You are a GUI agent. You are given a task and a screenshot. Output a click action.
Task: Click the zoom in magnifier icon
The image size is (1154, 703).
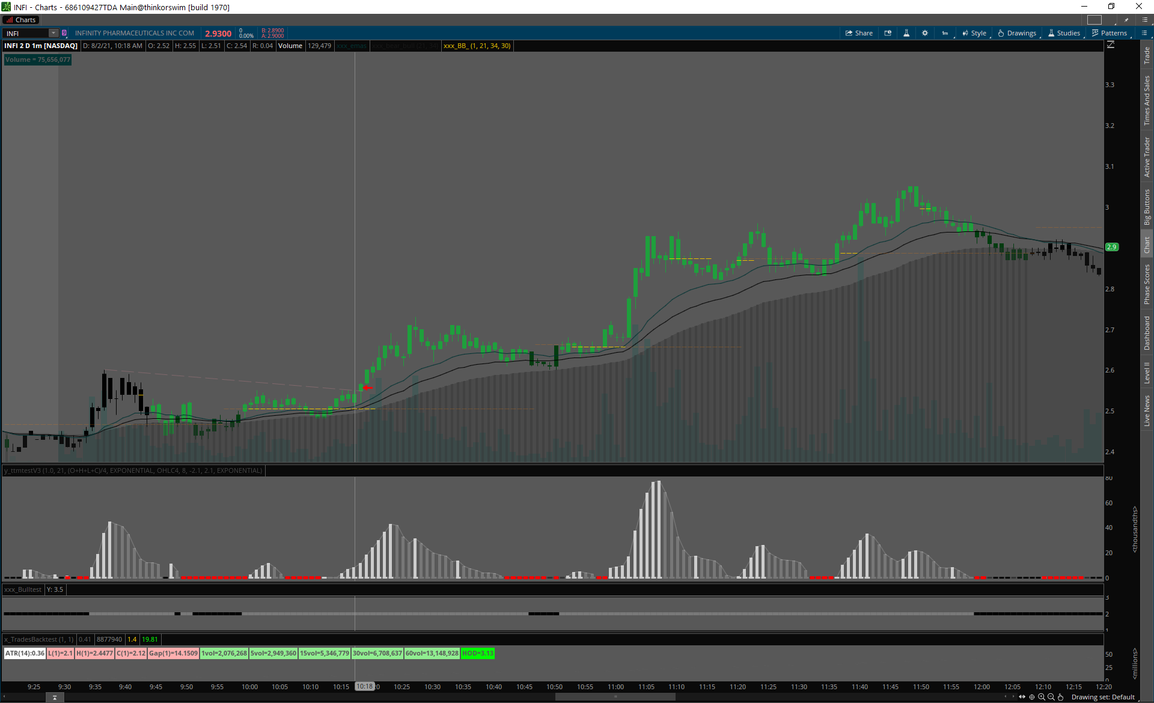pos(1042,697)
